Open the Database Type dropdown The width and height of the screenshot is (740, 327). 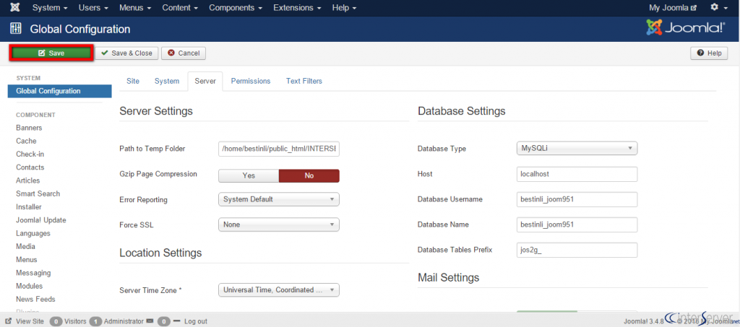pos(577,149)
